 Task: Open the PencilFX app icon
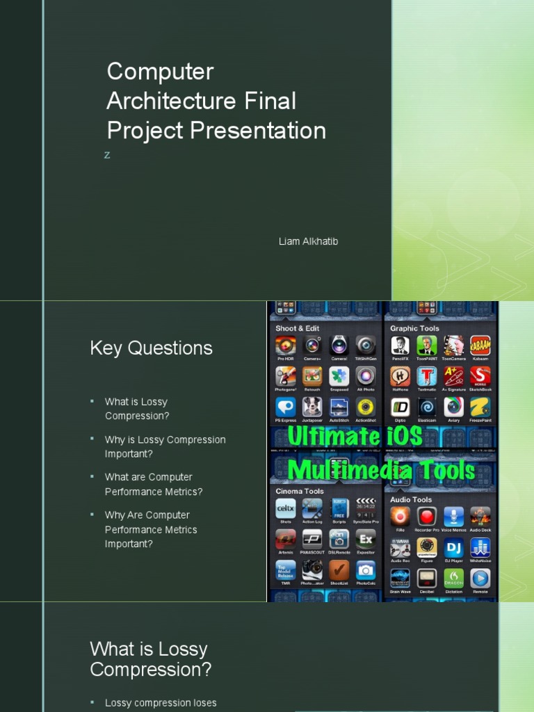[400, 346]
